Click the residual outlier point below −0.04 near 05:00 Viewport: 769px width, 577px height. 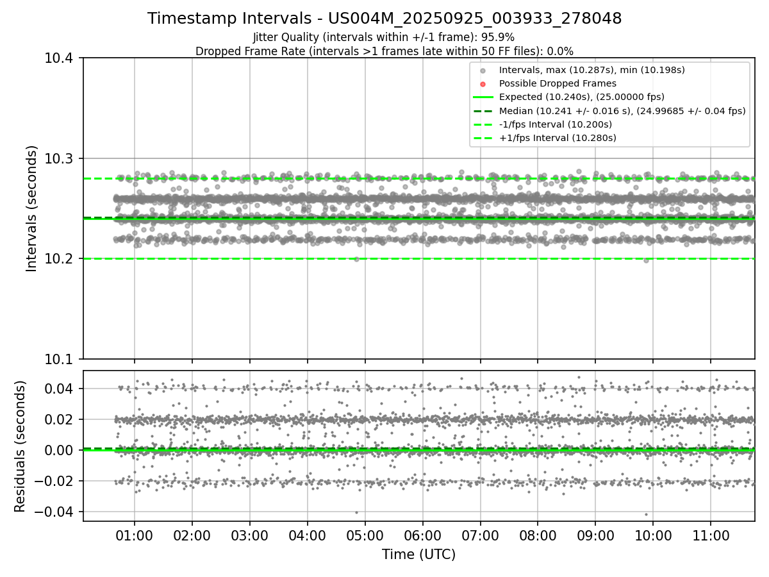pyautogui.click(x=356, y=512)
